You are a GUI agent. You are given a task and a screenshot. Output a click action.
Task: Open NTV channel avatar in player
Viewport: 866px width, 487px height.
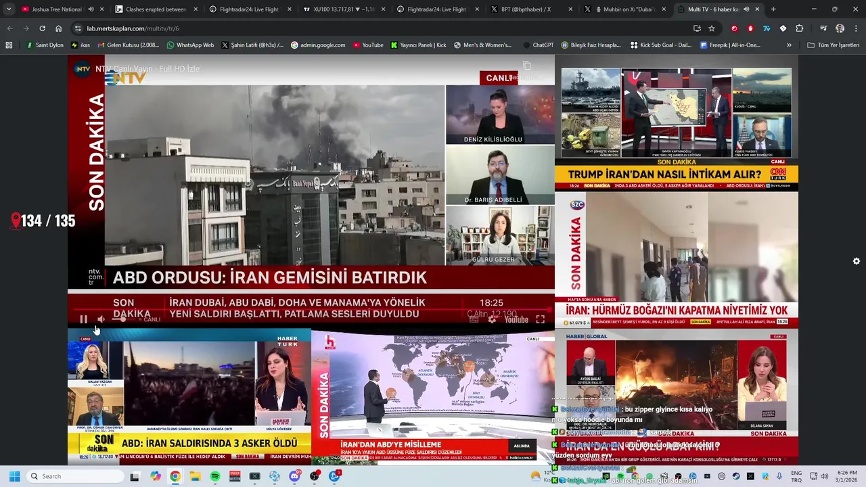click(x=83, y=69)
